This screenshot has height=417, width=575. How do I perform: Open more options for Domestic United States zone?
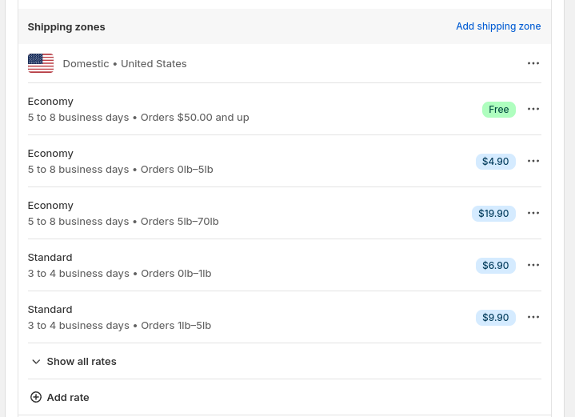(x=533, y=63)
